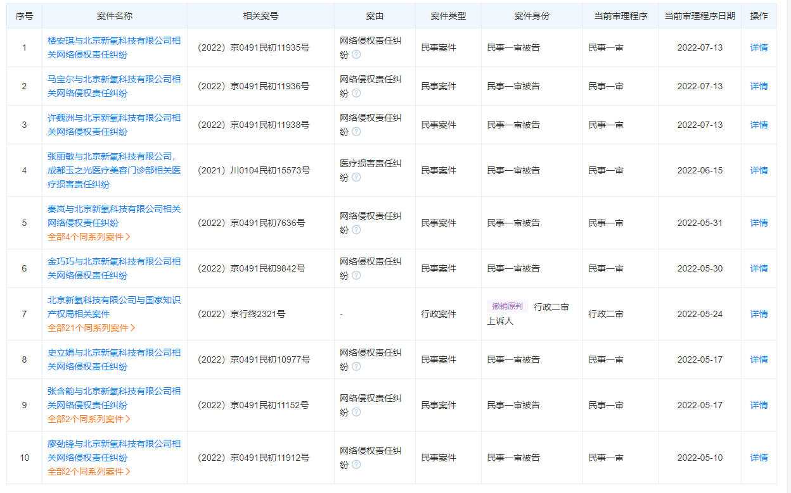Open 北京新氧科技有限公司与国家知识产权局 case link
The height and width of the screenshot is (493, 791).
[114, 307]
